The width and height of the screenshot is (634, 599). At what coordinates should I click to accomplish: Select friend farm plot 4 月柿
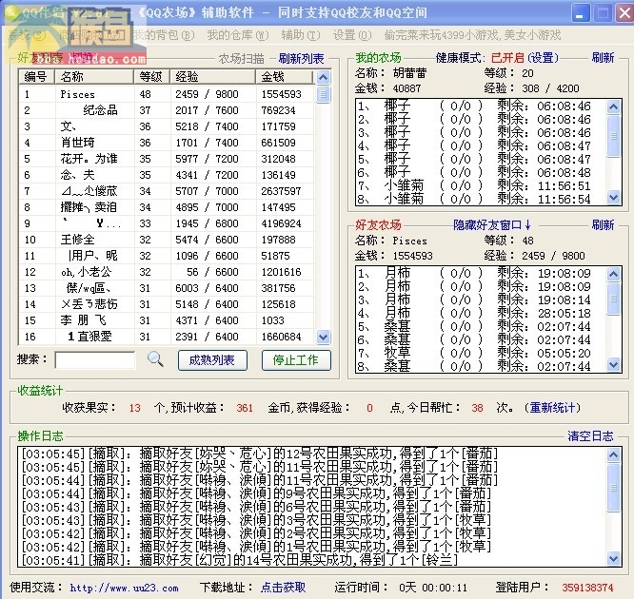tap(481, 313)
